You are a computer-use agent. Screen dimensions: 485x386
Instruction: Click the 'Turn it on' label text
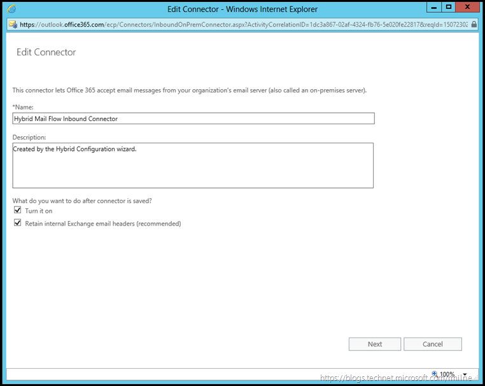[x=38, y=211]
